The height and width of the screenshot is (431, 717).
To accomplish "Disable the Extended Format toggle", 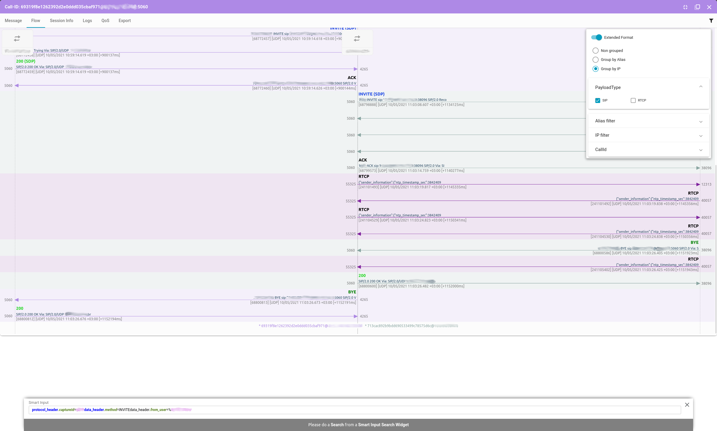I will coord(596,37).
